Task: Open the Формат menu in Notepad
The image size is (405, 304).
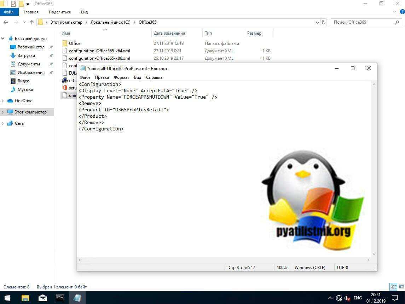Action: tap(121, 77)
